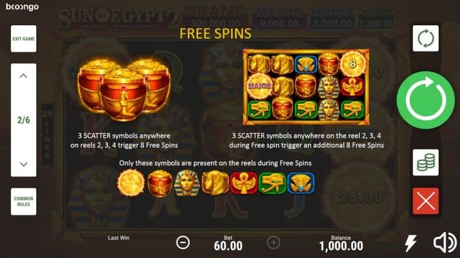Increase bet with the plus button
This screenshot has height=258, width=460.
[x=273, y=243]
